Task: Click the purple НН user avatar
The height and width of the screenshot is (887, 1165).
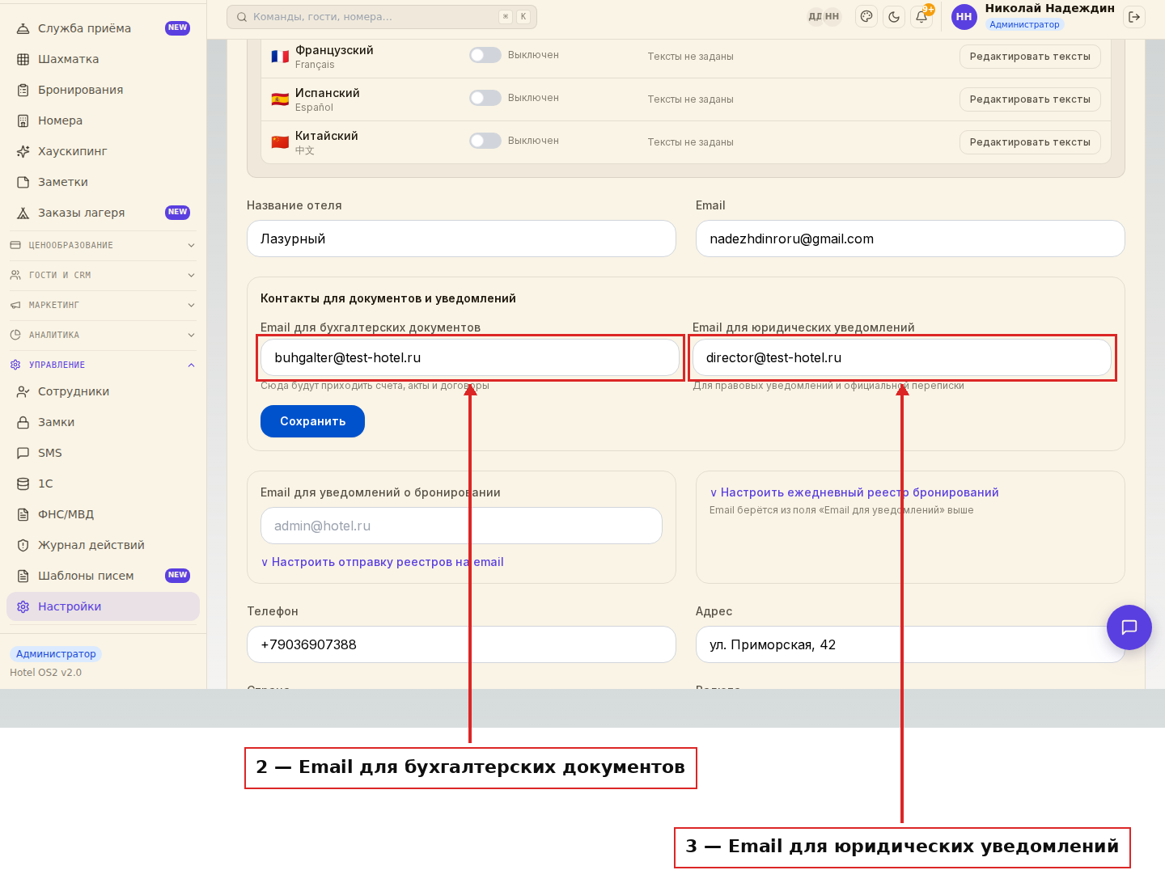Action: point(964,16)
